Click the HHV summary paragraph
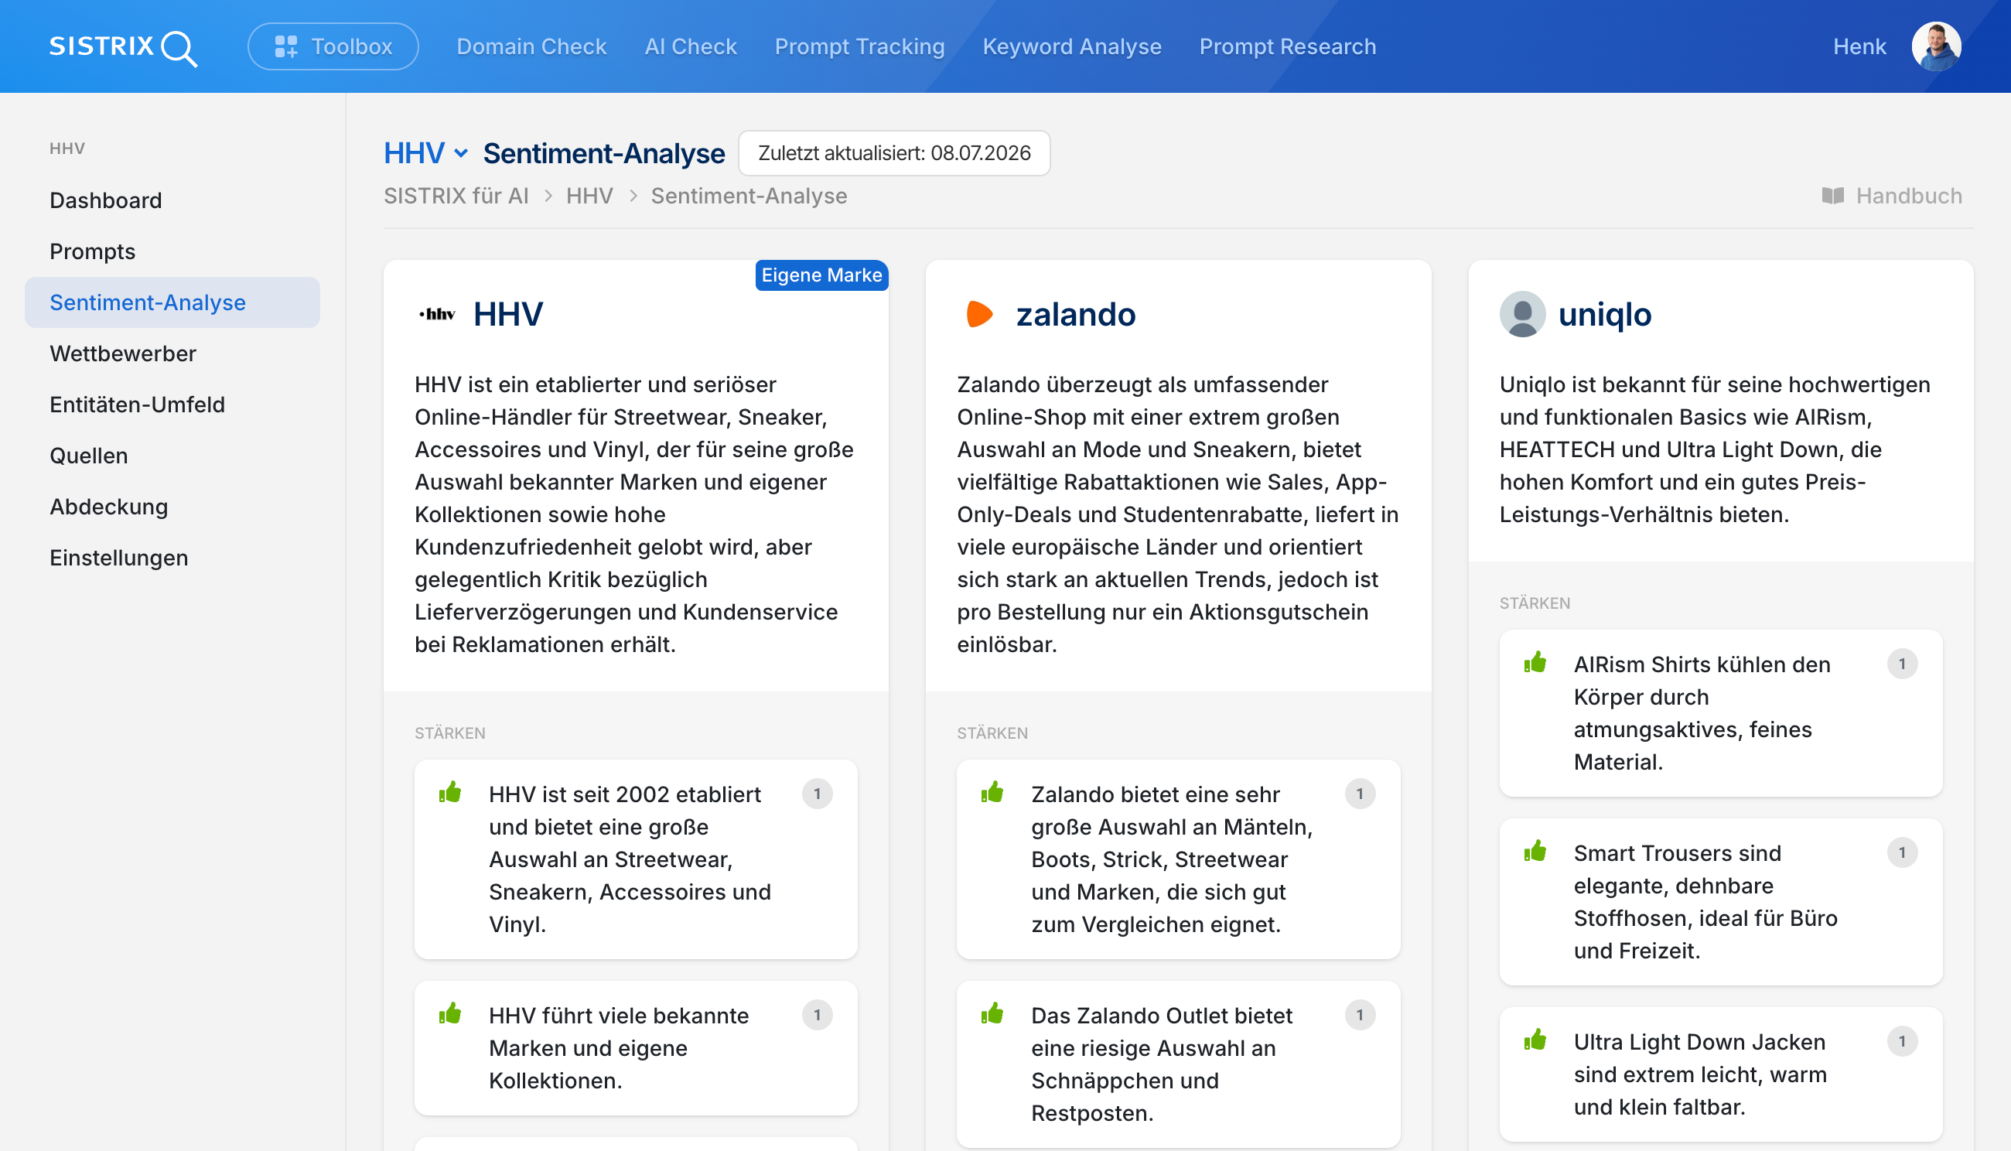The width and height of the screenshot is (2011, 1151). click(x=636, y=514)
